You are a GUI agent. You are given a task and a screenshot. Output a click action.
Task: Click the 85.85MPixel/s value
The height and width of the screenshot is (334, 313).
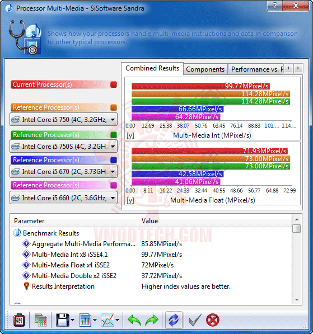coord(162,244)
